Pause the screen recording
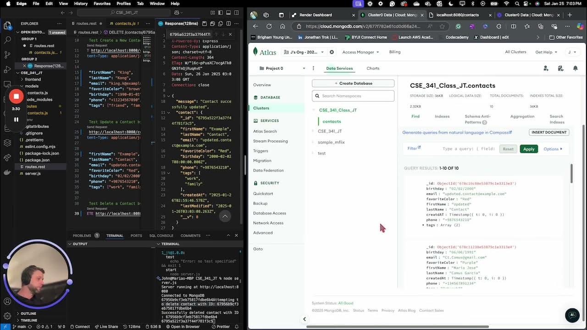The image size is (587, 330). [x=16, y=120]
